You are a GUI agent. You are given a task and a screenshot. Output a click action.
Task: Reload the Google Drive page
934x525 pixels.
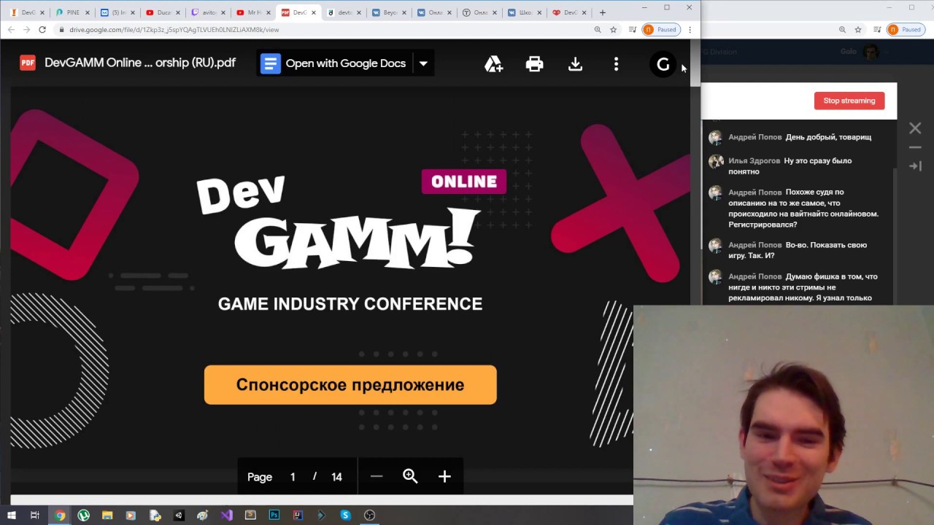click(42, 30)
